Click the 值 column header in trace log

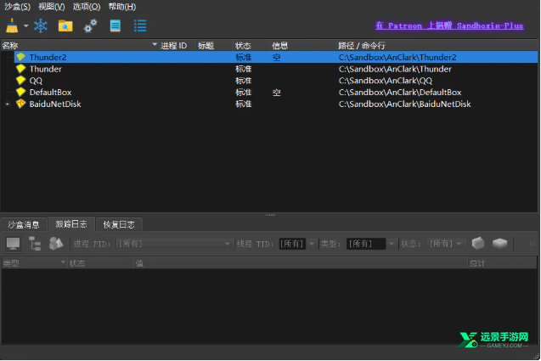(301, 263)
